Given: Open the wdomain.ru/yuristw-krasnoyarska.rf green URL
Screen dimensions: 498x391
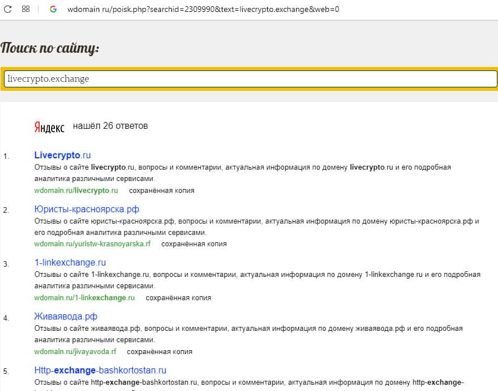Looking at the screenshot, I should [92, 244].
